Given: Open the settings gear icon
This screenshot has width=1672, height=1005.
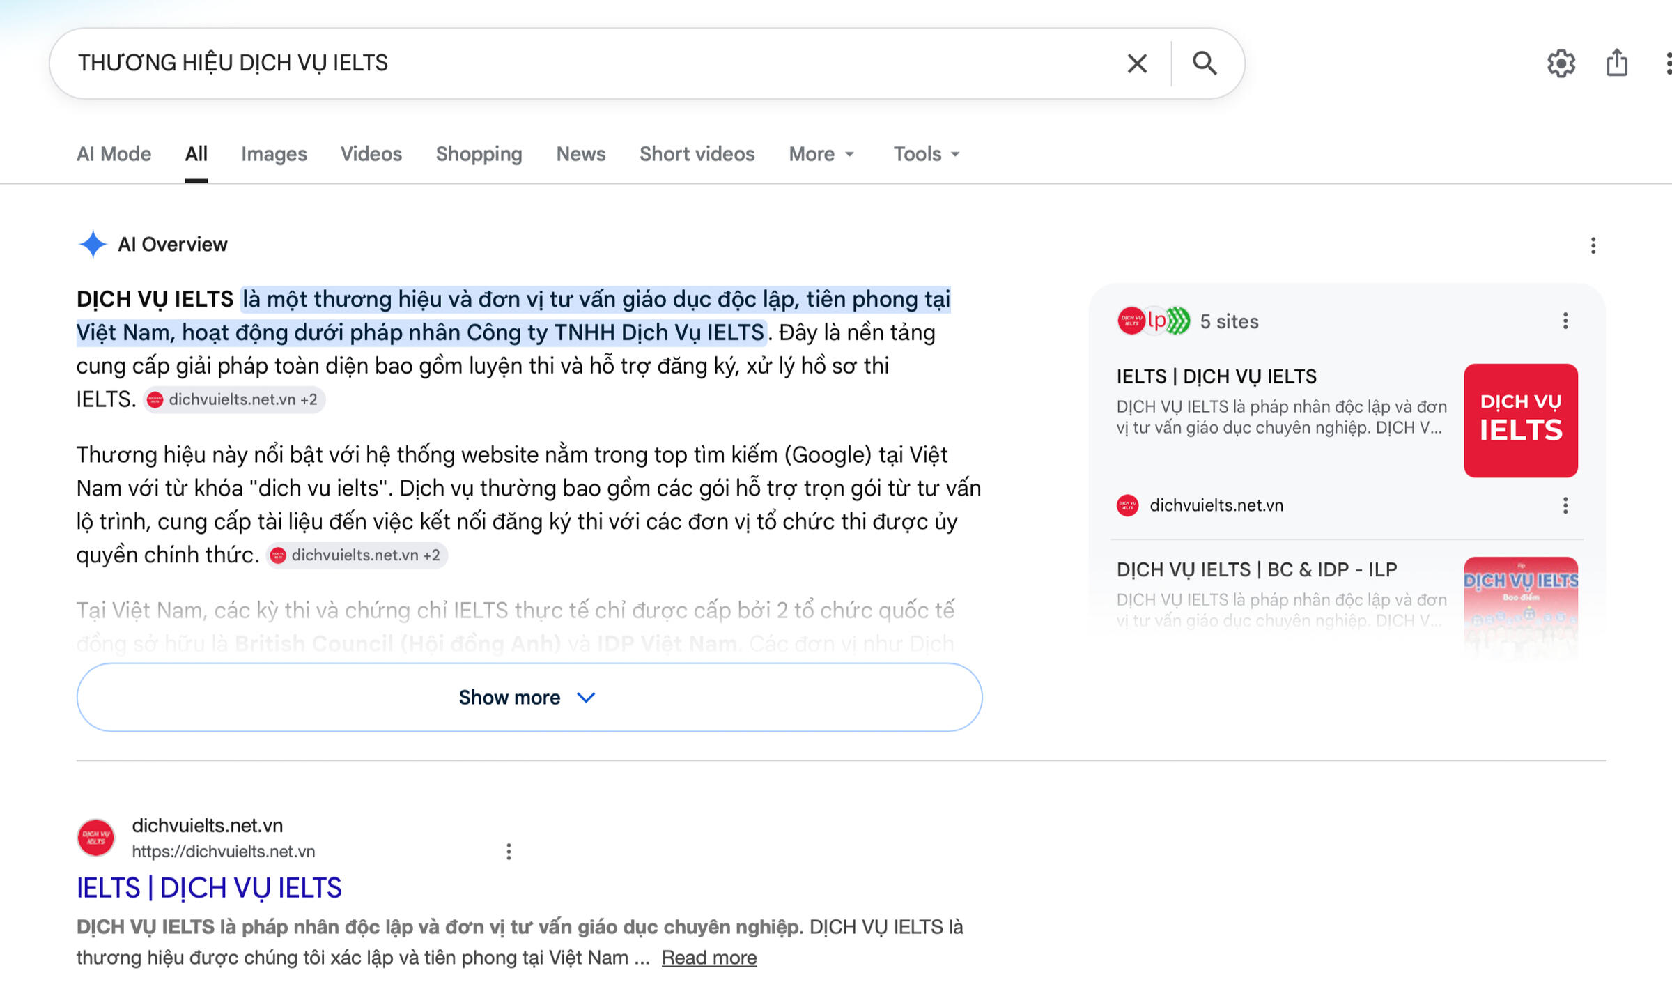Looking at the screenshot, I should pos(1561,63).
